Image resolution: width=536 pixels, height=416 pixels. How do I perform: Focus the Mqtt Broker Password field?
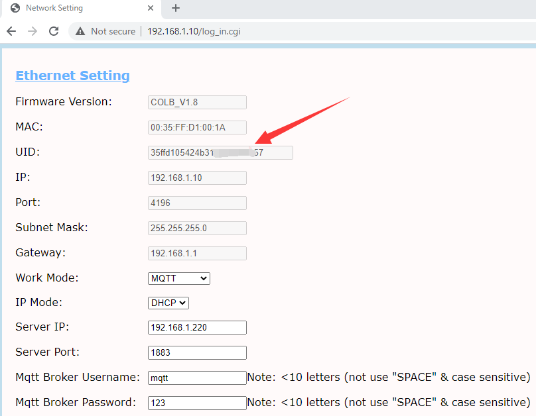197,403
